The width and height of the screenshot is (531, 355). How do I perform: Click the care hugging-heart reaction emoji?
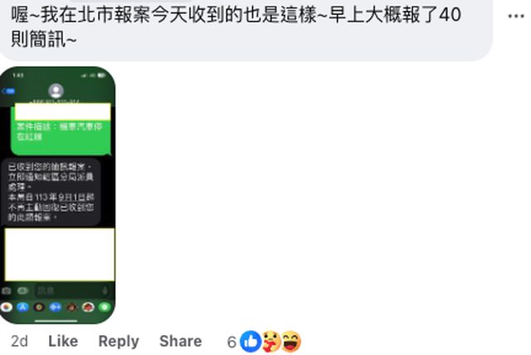(x=271, y=342)
